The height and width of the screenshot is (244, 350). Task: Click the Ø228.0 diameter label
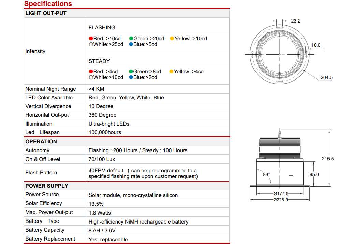coord(280,200)
